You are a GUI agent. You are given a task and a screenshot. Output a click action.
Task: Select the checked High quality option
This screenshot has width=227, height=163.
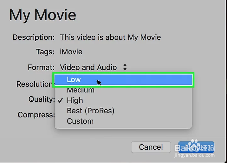[123, 100]
